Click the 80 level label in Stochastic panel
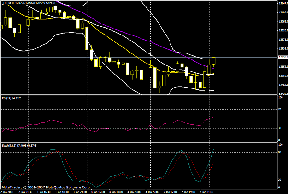Image resolution: width=288 pixels, height=194 pixels. (x=280, y=152)
